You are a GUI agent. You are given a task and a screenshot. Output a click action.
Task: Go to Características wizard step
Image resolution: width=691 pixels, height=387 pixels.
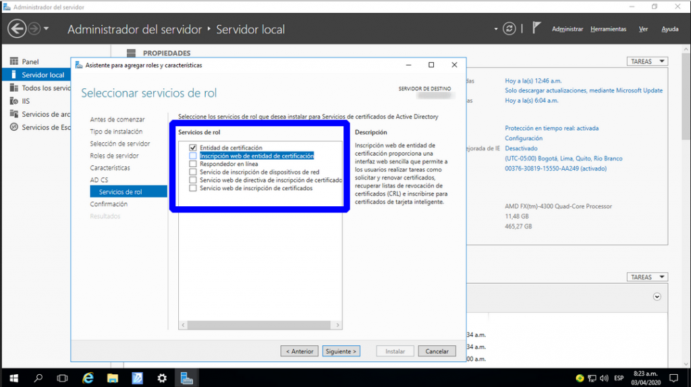pos(110,168)
